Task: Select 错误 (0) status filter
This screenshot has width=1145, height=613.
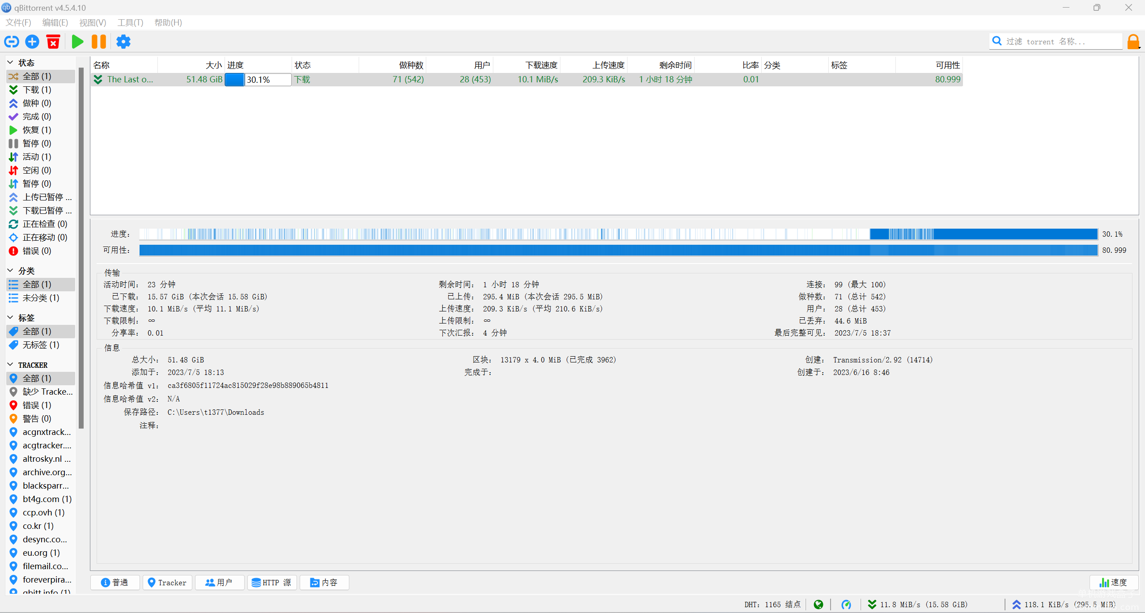Action: (41, 251)
